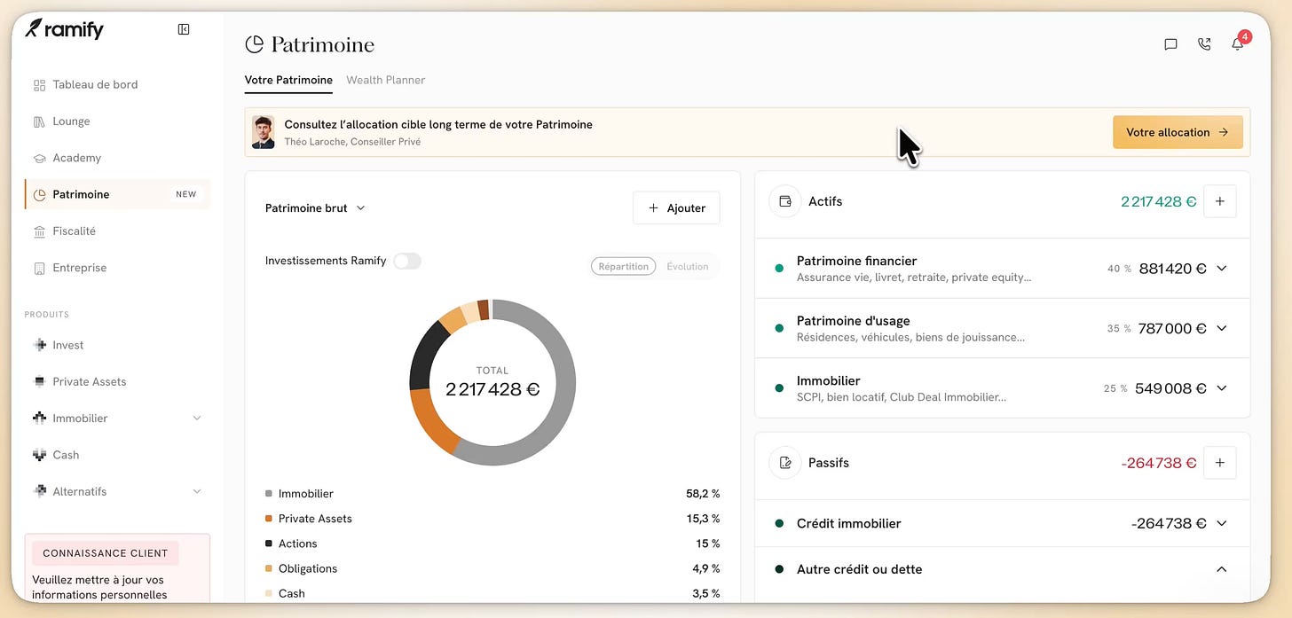This screenshot has height=618, width=1292.
Task: Add a new asset with Actifs plus
Action: pyautogui.click(x=1219, y=201)
